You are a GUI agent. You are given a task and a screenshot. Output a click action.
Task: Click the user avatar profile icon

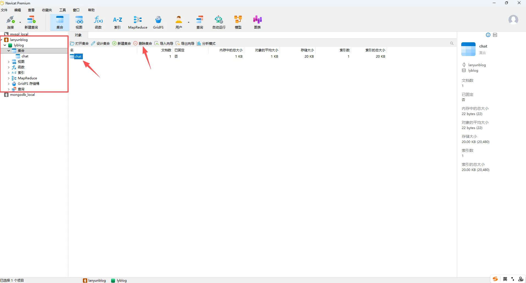(x=513, y=20)
